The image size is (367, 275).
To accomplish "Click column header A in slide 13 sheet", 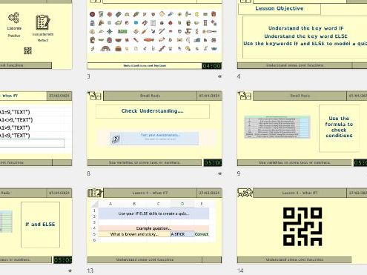I will (x=110, y=204).
